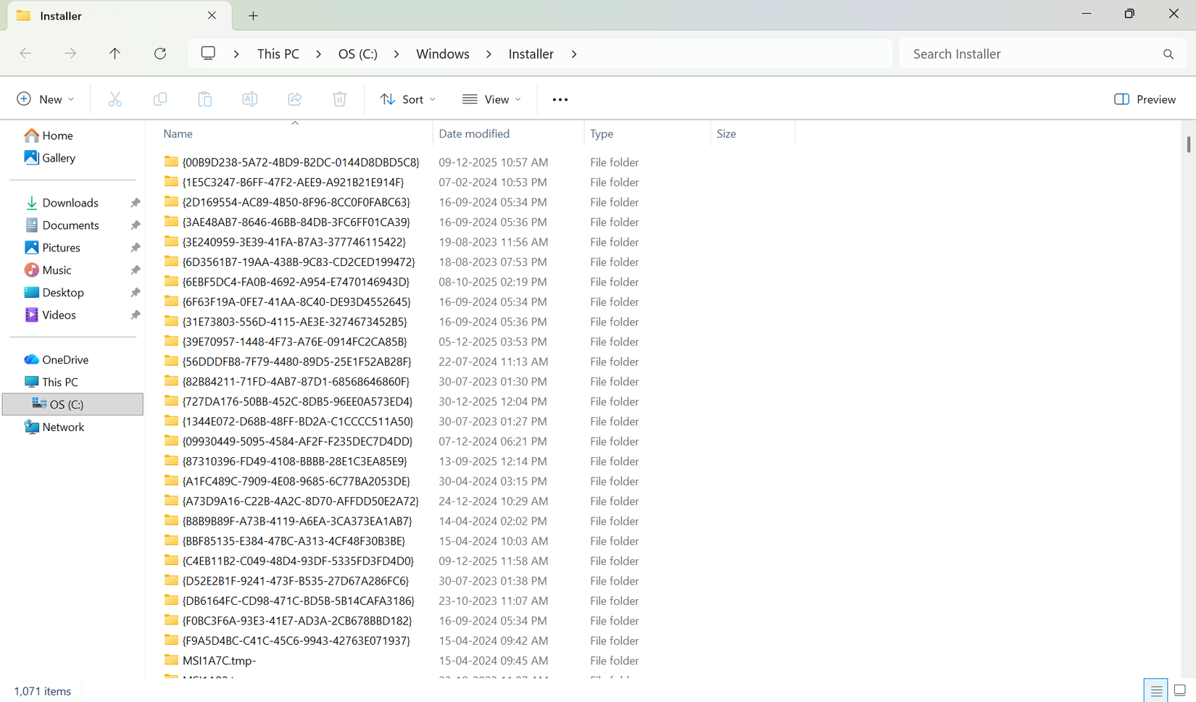
Task: Click the Share icon in toolbar
Action: point(295,99)
